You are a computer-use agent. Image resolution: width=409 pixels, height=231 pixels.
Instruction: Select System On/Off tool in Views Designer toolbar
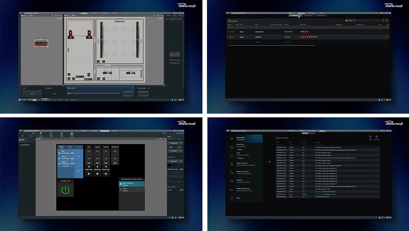[62, 134]
